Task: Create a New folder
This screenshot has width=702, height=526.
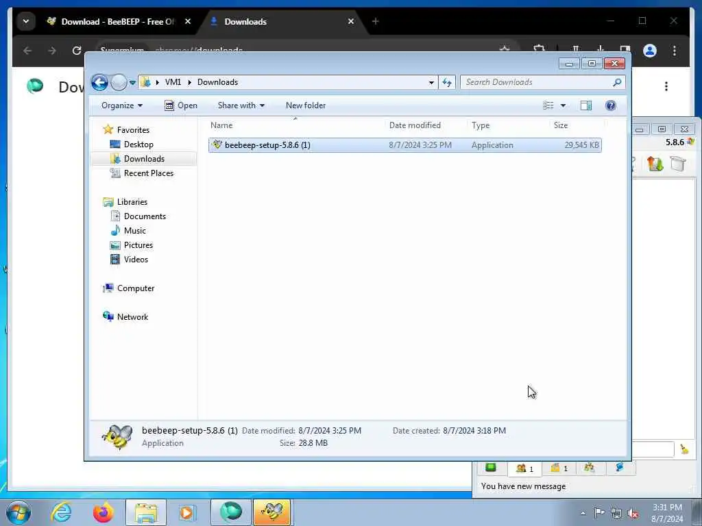Action: pos(306,105)
